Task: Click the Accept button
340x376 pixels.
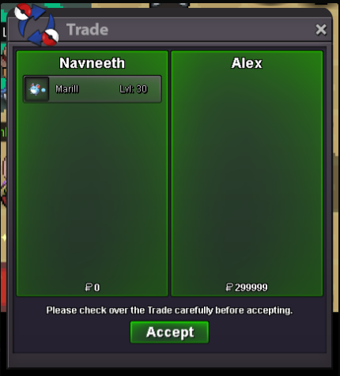Action: coord(169,332)
